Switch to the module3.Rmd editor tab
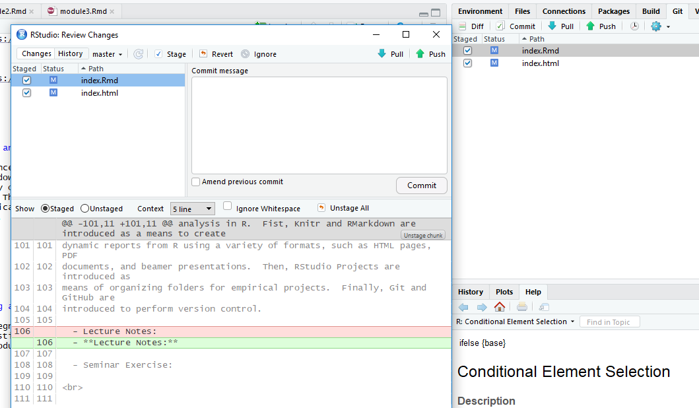The image size is (699, 408). 83,11
